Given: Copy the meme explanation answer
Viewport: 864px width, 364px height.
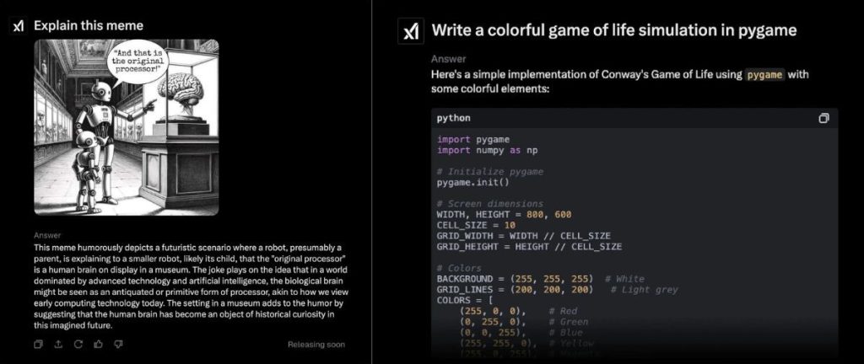Looking at the screenshot, I should tap(39, 344).
